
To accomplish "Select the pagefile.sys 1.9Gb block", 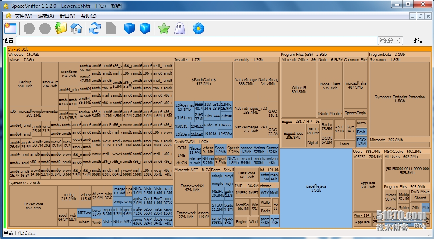I will [316, 188].
